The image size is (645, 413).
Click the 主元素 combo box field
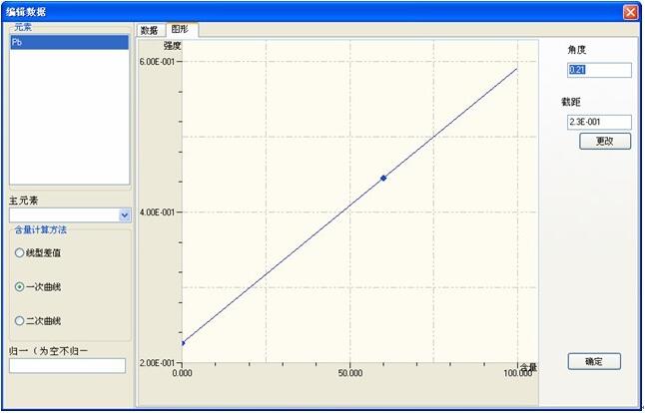63,214
